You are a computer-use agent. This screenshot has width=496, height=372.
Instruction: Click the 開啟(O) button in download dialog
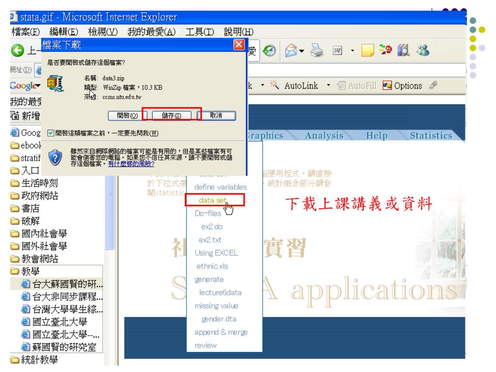[127, 115]
